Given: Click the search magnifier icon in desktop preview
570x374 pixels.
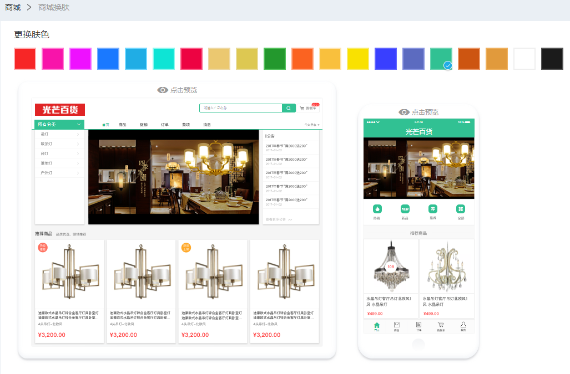Looking at the screenshot, I should 289,108.
